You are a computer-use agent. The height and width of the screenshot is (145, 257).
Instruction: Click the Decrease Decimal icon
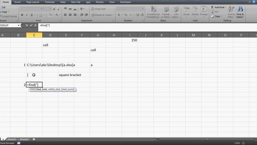(x=142, y=15)
